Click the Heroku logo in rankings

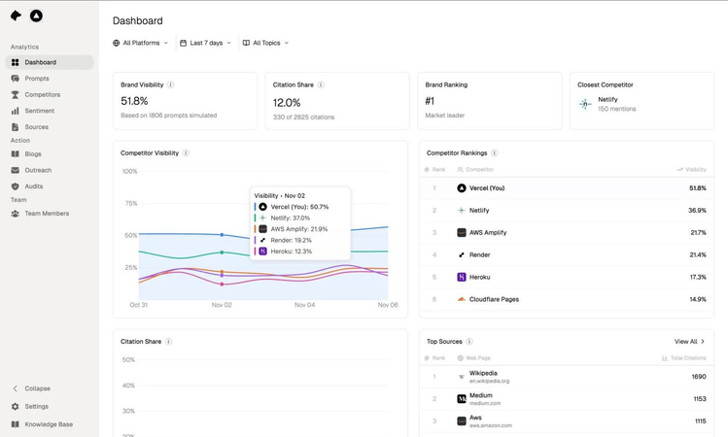(x=461, y=277)
